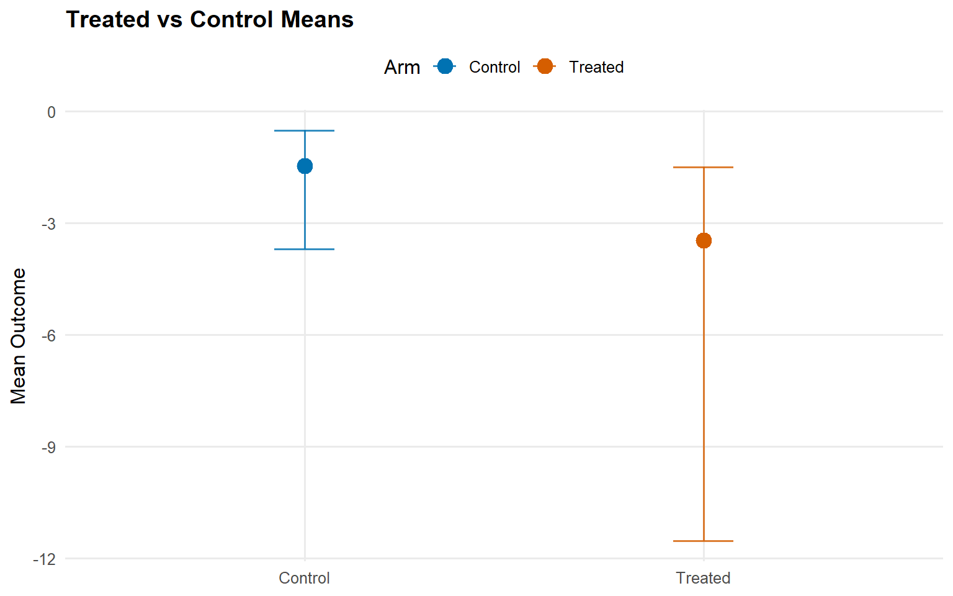Click the -9 y-axis tick label

click(x=48, y=448)
